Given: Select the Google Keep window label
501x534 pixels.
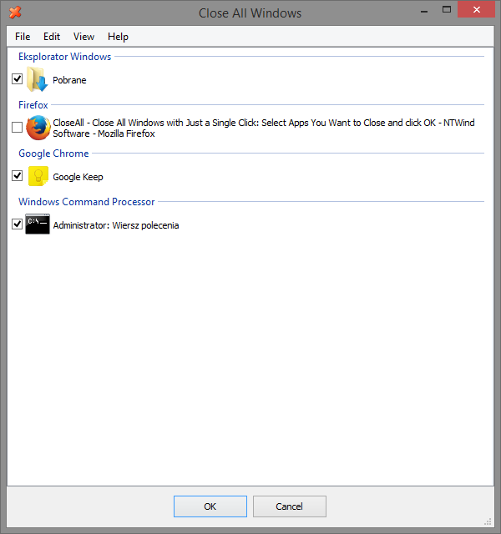Looking at the screenshot, I should pyautogui.click(x=78, y=177).
